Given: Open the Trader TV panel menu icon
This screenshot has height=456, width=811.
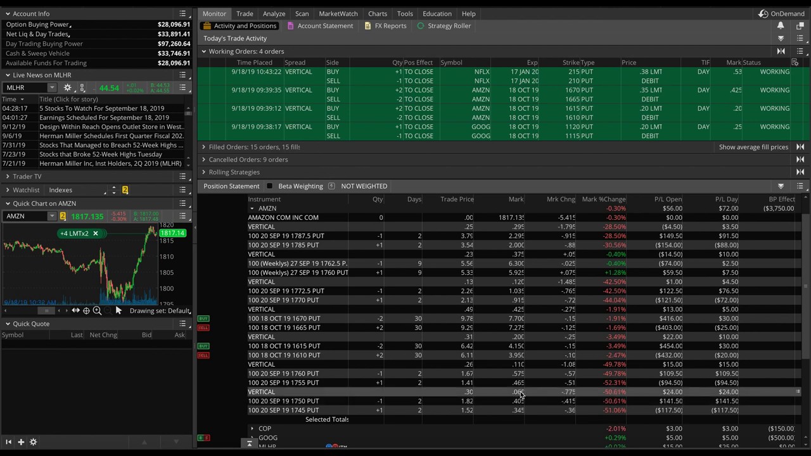Looking at the screenshot, I should pyautogui.click(x=182, y=177).
